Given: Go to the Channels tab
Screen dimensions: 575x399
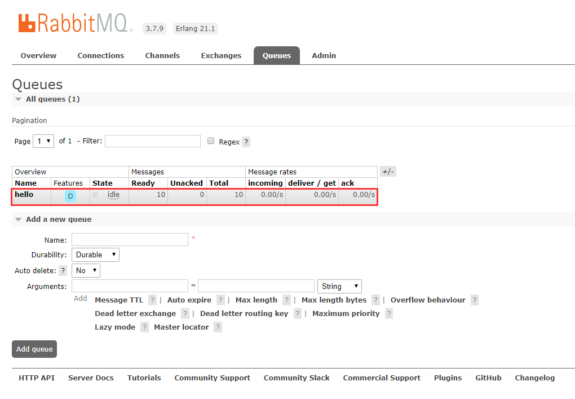Looking at the screenshot, I should point(162,55).
